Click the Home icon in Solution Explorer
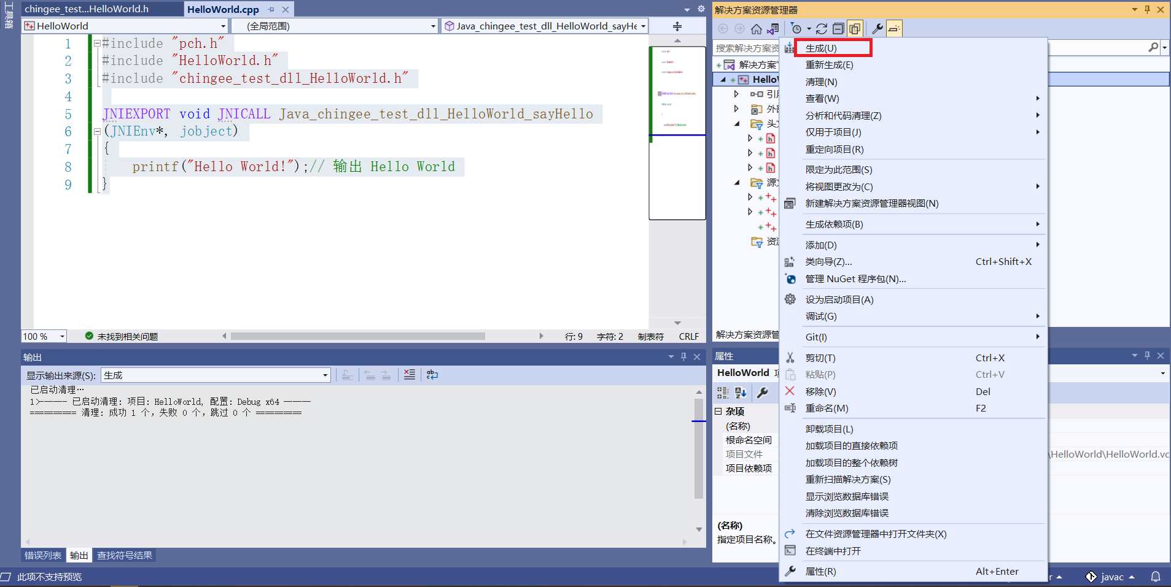This screenshot has width=1171, height=587. click(757, 28)
